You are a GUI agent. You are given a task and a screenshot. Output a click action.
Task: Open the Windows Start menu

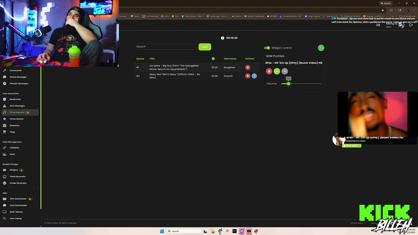click(x=162, y=231)
